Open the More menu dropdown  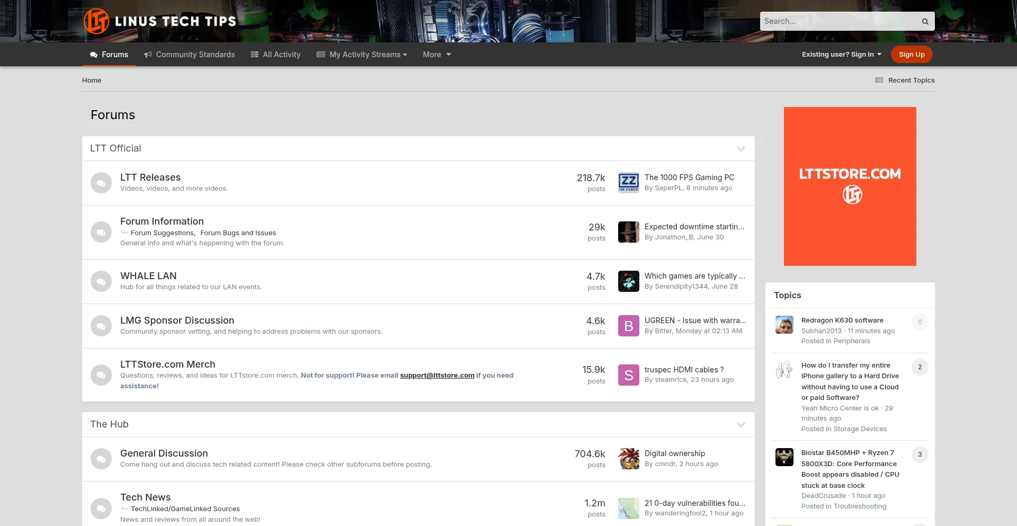(437, 55)
